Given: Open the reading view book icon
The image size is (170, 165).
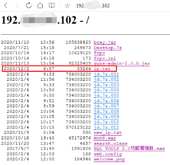Looking at the screenshot, I should pyautogui.click(x=52, y=6).
